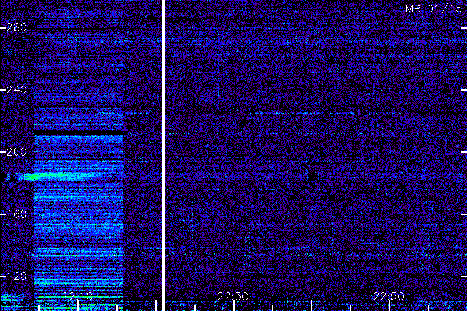Click the 200 frequency axis label

17,152
